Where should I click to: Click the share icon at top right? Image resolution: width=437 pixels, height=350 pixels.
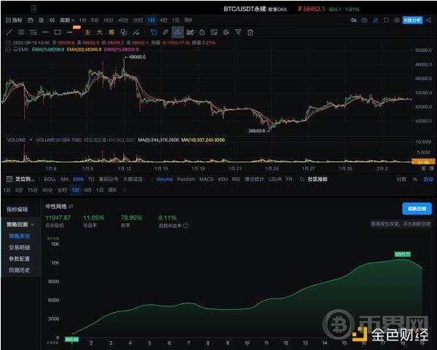point(429,20)
